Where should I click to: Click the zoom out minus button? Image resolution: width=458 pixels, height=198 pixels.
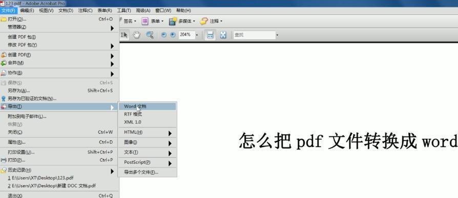[x=164, y=35]
